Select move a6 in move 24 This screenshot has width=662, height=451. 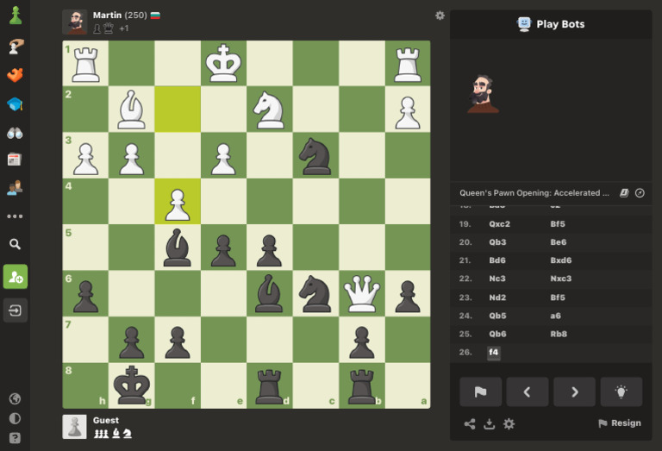(x=556, y=316)
